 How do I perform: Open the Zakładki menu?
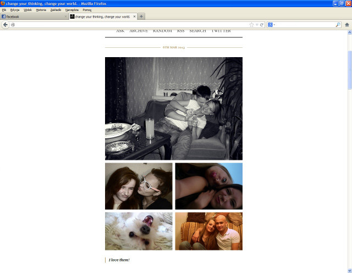pos(56,10)
